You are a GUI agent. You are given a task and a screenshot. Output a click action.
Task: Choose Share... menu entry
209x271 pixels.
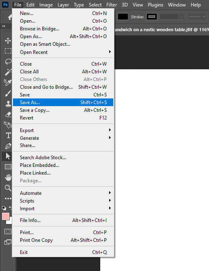pyautogui.click(x=63, y=145)
